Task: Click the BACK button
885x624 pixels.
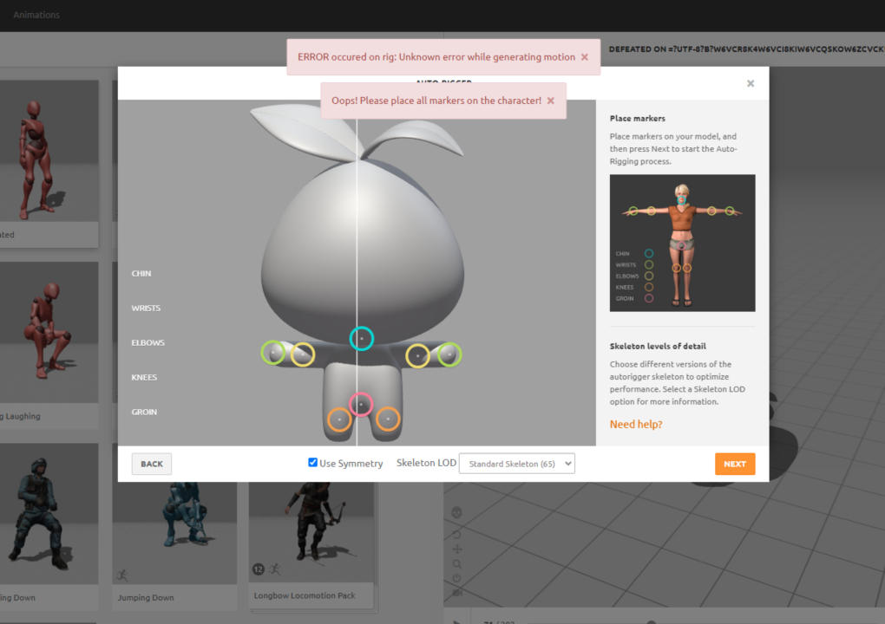Action: click(x=151, y=464)
